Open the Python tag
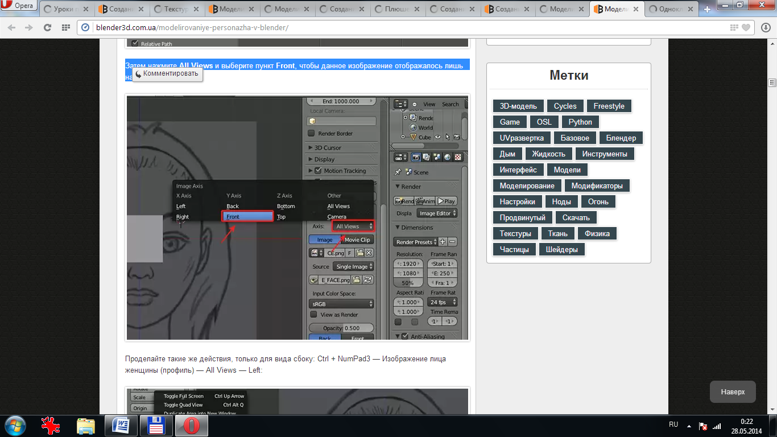 (x=580, y=122)
